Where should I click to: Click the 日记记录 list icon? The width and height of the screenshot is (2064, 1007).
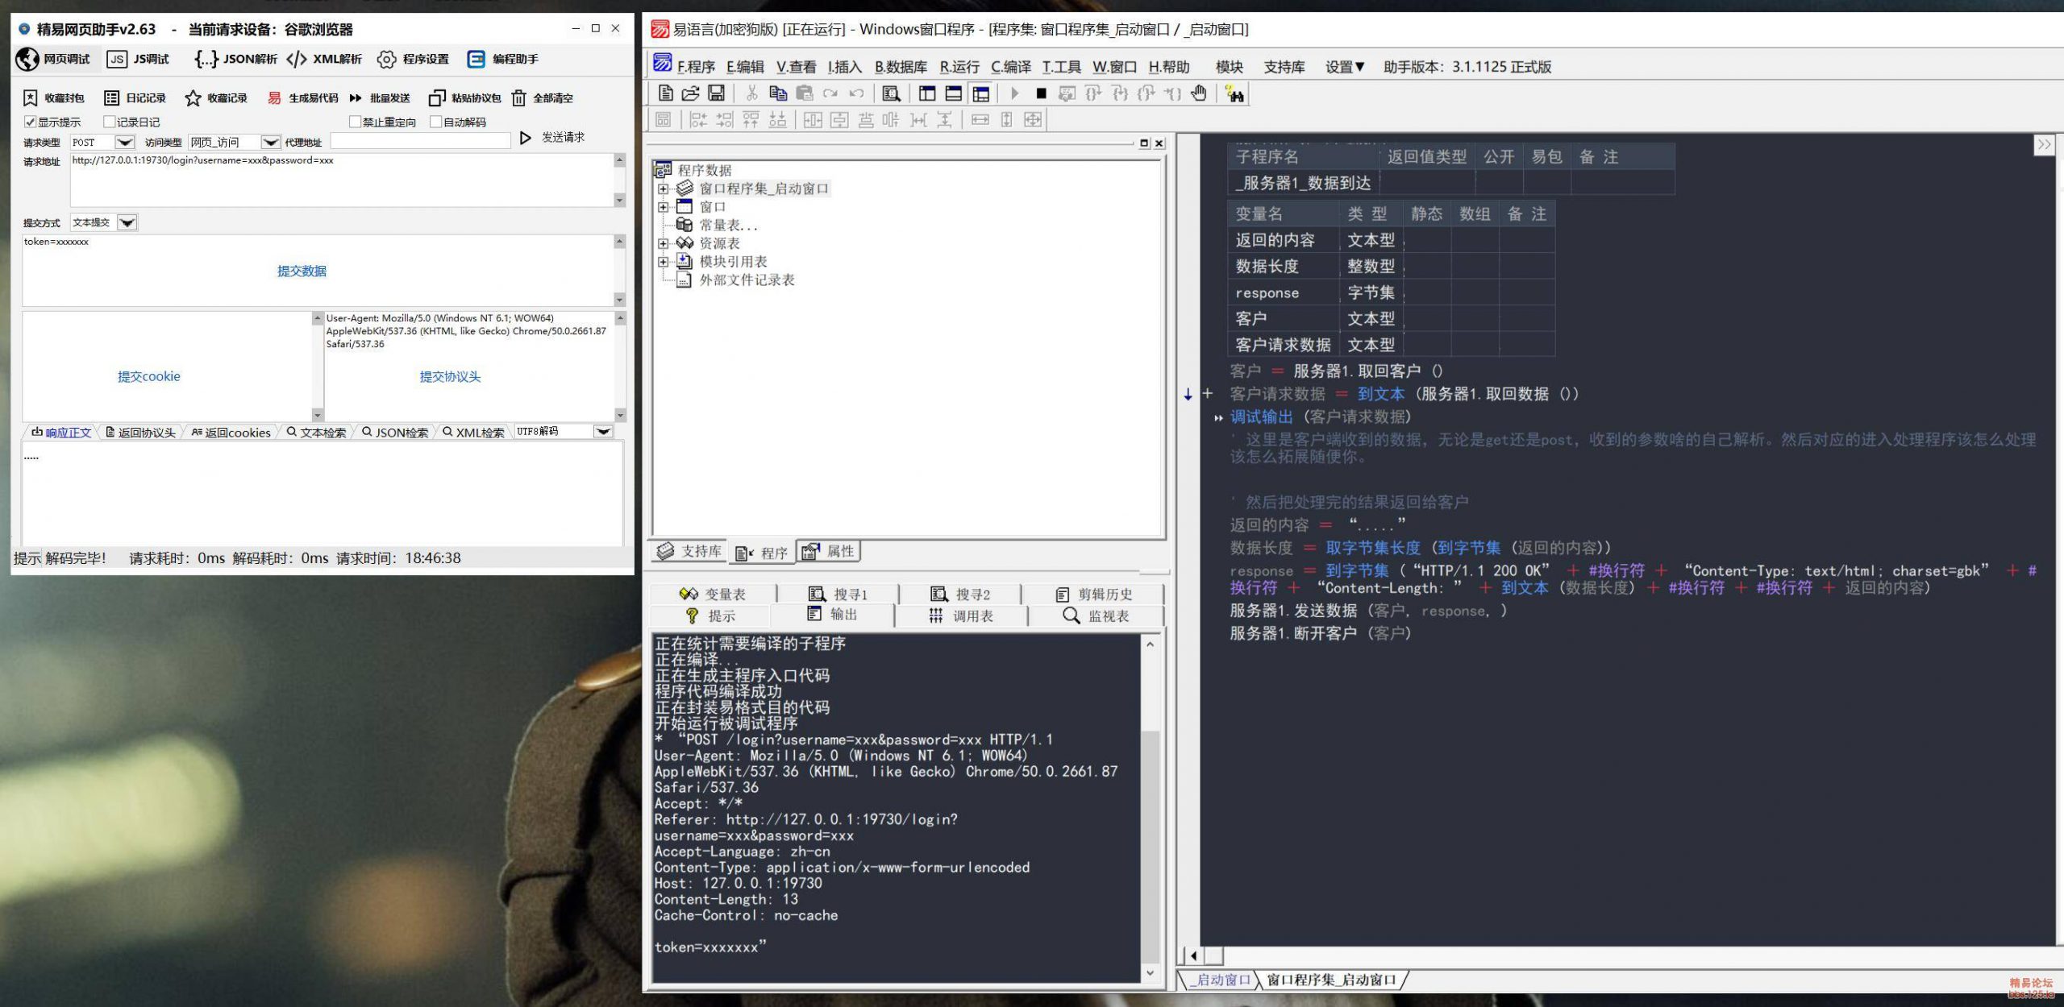[112, 98]
